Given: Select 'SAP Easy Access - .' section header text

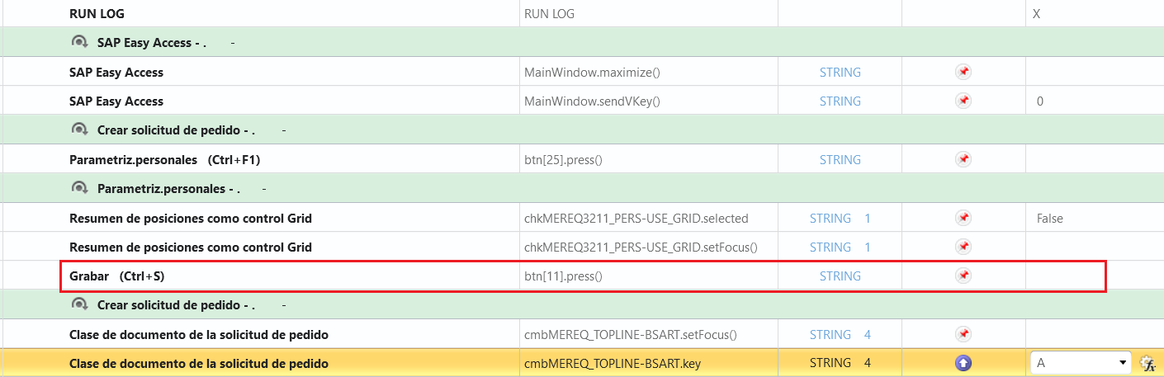Looking at the screenshot, I should click(x=152, y=42).
